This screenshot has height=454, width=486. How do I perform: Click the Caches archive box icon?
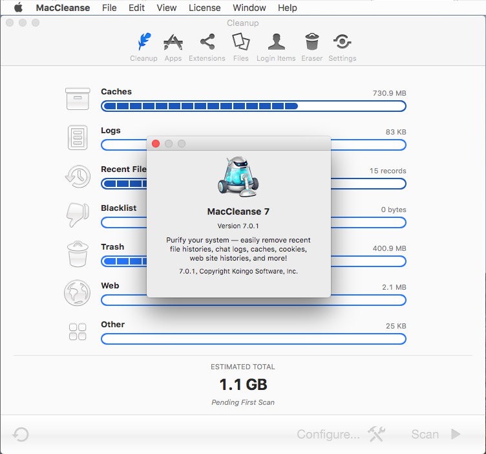78,99
